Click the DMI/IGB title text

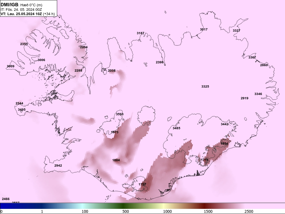click(x=9, y=5)
